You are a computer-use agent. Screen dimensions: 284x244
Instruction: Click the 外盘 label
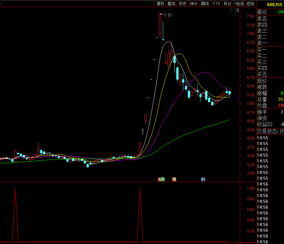(x=262, y=105)
